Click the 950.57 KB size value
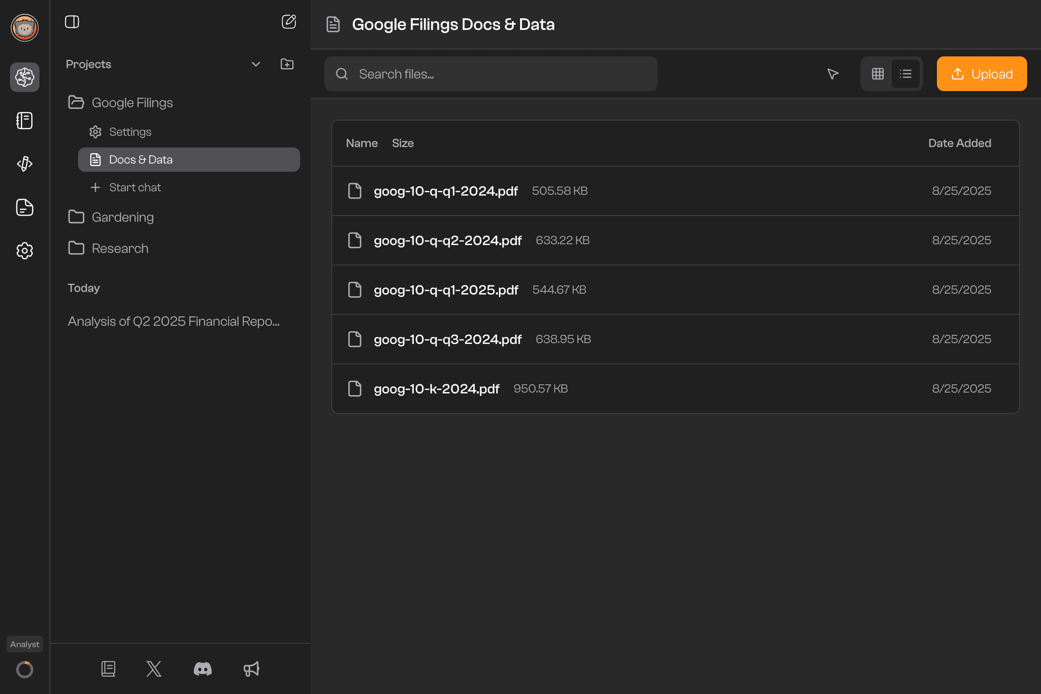Screen dimensions: 1041x694 (540, 389)
